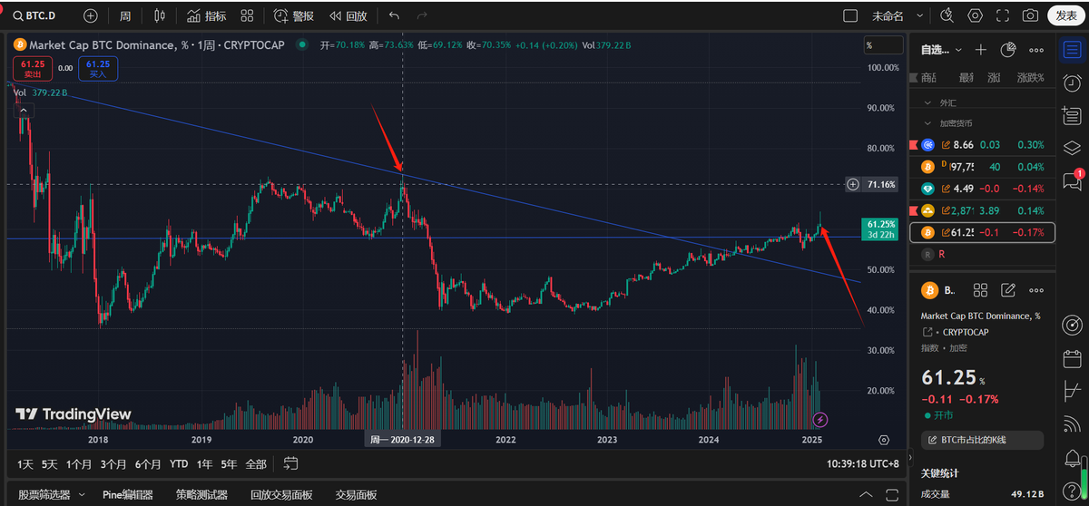Select the chart layout square icon
This screenshot has width=1089, height=506.
point(850,15)
